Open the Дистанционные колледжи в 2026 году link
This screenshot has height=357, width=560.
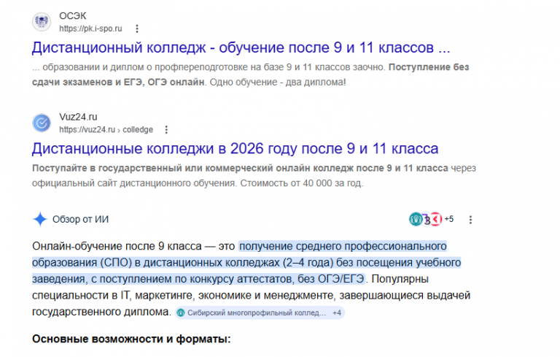coord(235,148)
